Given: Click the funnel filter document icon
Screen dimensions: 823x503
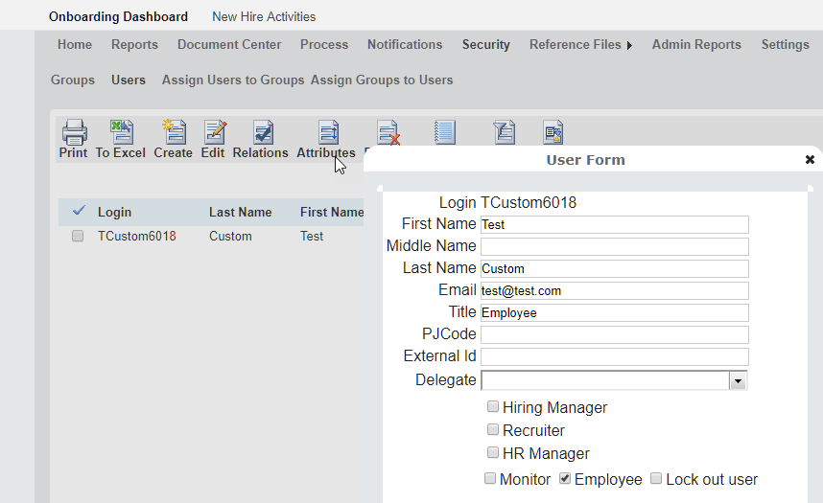Looking at the screenshot, I should tap(504, 132).
